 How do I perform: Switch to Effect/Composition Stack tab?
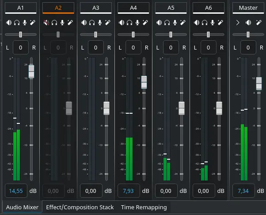[x=80, y=207]
